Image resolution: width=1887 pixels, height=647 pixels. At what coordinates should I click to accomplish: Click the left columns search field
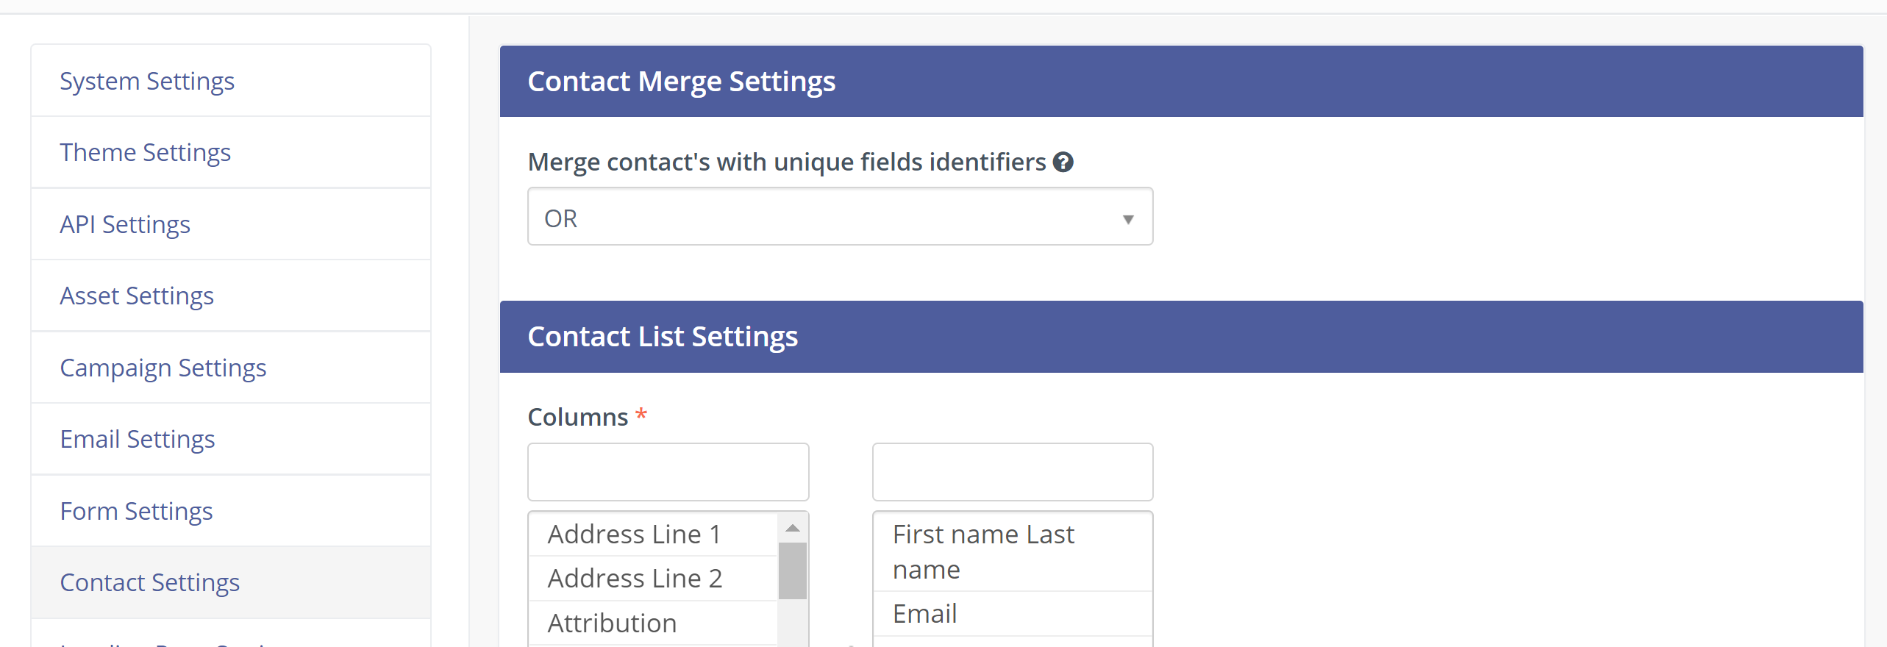[668, 471]
